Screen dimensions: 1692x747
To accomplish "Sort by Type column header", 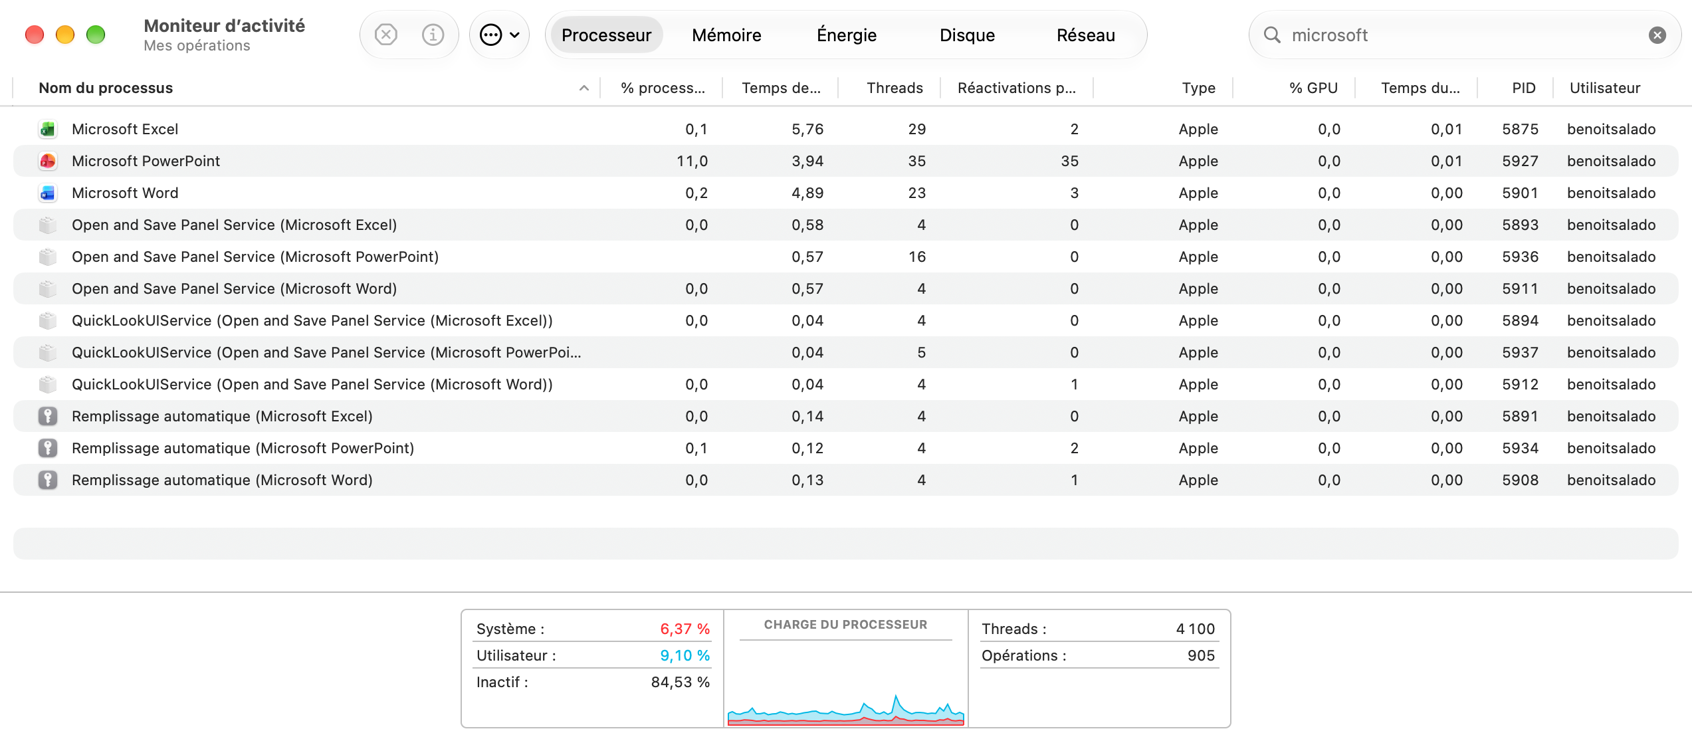I will click(x=1198, y=88).
